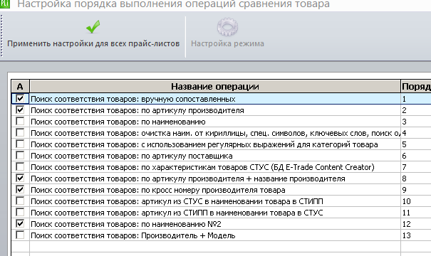Uncheck 'артикулу производителя + название производителя' checkbox
This screenshot has width=431, height=256.
tap(20, 178)
